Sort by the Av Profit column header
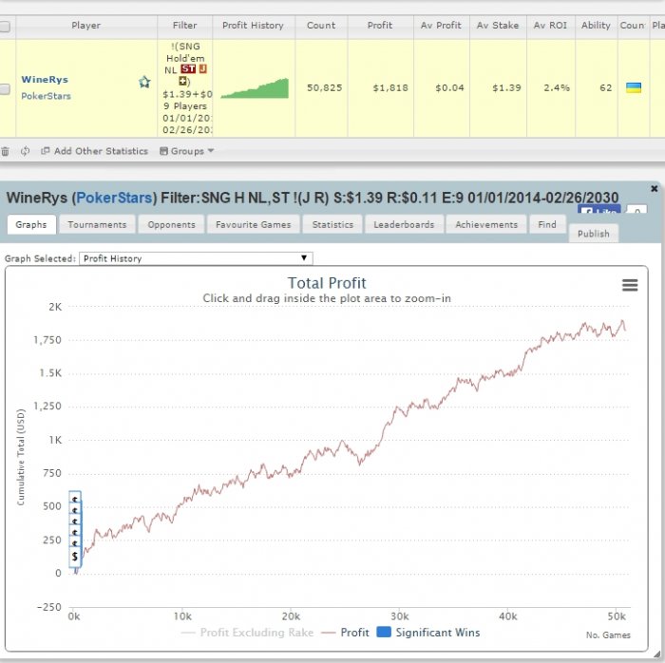 441,26
